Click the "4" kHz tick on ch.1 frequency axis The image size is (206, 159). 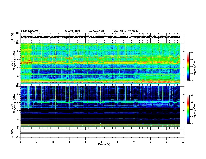pyautogui.click(x=18, y=68)
